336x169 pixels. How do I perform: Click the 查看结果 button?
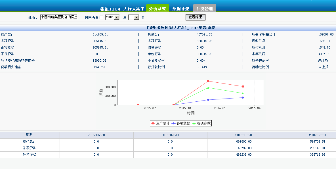click(x=195, y=17)
